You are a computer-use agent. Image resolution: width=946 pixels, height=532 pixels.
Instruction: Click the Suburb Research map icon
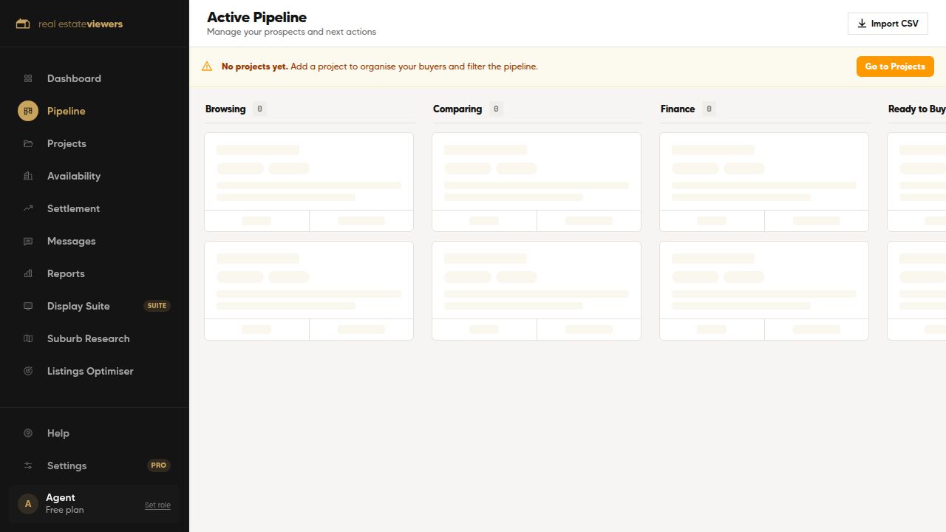pos(28,338)
